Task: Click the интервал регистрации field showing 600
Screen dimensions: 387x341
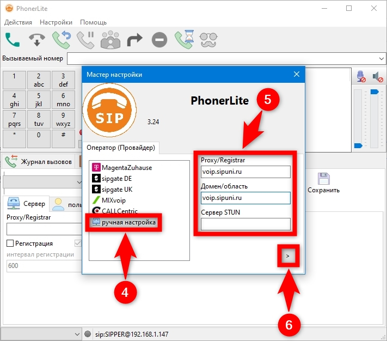Action: (44, 266)
